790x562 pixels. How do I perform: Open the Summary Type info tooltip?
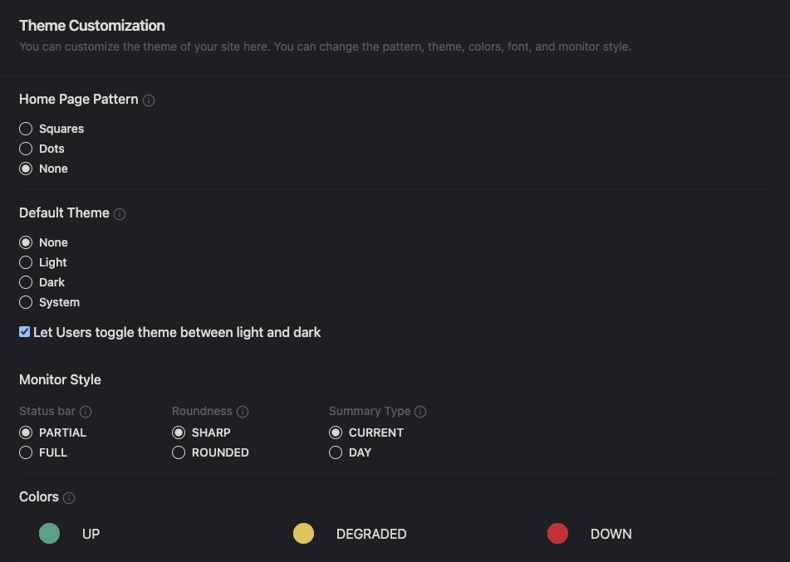coord(420,411)
